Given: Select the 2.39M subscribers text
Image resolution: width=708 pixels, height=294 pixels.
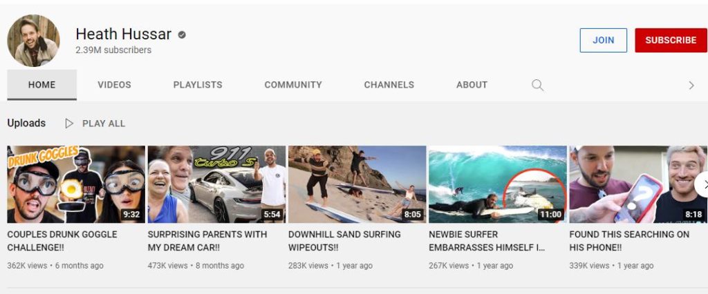Looking at the screenshot, I should tap(113, 50).
